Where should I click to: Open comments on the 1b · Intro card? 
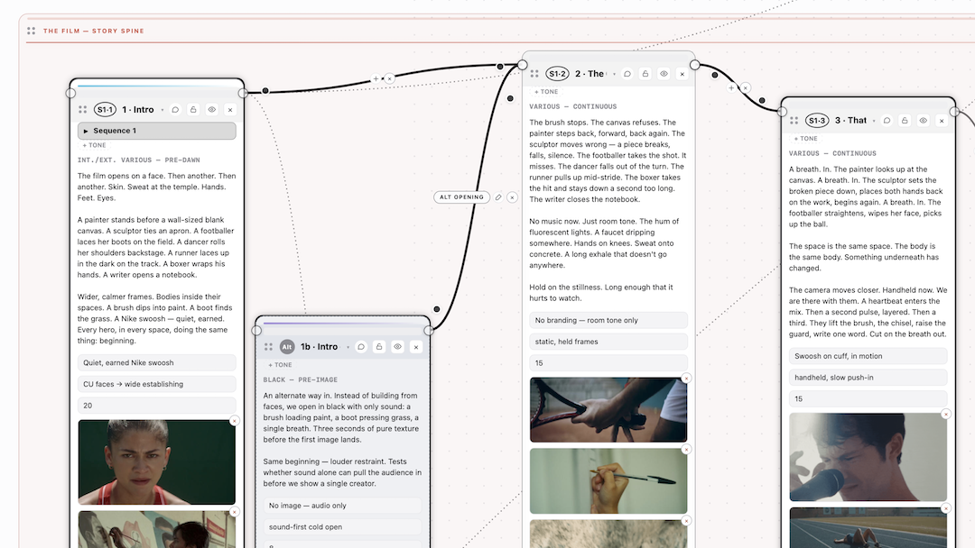click(360, 347)
